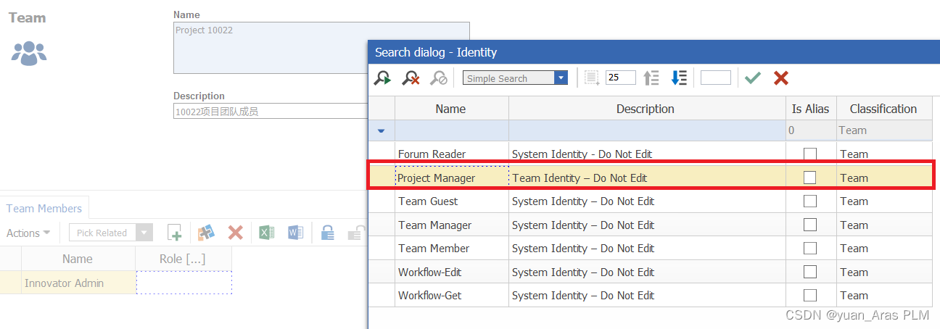Expand the search criteria row arrow
940x329 pixels.
pyautogui.click(x=381, y=131)
